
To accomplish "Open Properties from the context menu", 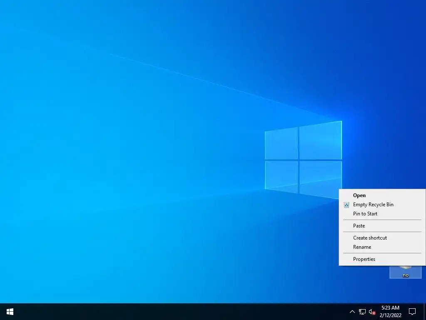I will coord(382,259).
